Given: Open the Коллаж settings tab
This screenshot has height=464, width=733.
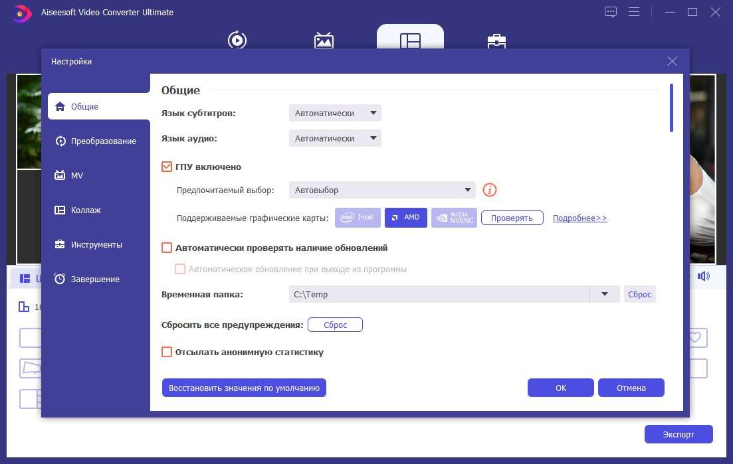Looking at the screenshot, I should pyautogui.click(x=86, y=210).
